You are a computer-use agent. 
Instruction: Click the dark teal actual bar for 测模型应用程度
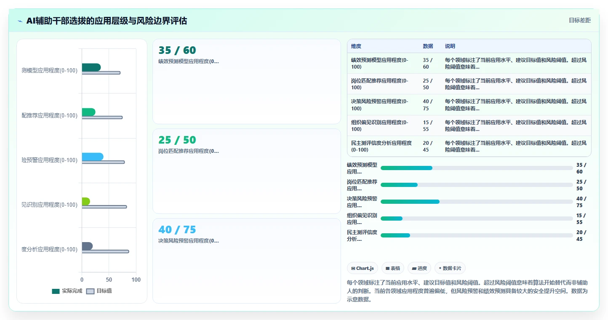click(x=91, y=67)
